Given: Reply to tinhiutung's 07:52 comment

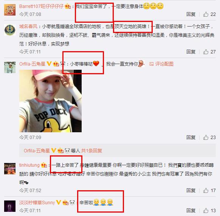Looking at the screenshot, I should [x=191, y=190].
